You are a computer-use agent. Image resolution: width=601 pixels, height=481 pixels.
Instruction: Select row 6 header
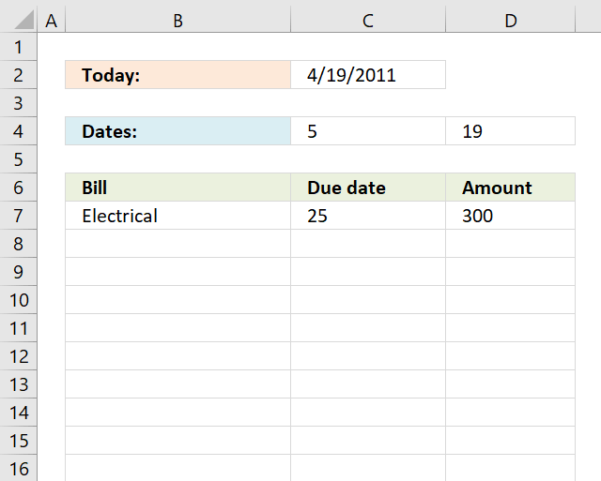pyautogui.click(x=18, y=188)
